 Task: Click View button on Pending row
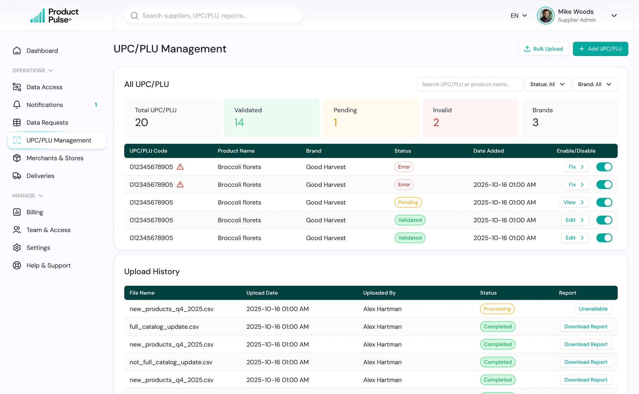(574, 202)
